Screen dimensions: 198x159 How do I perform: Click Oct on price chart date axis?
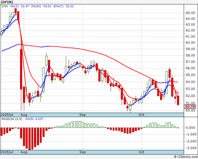click(142, 115)
